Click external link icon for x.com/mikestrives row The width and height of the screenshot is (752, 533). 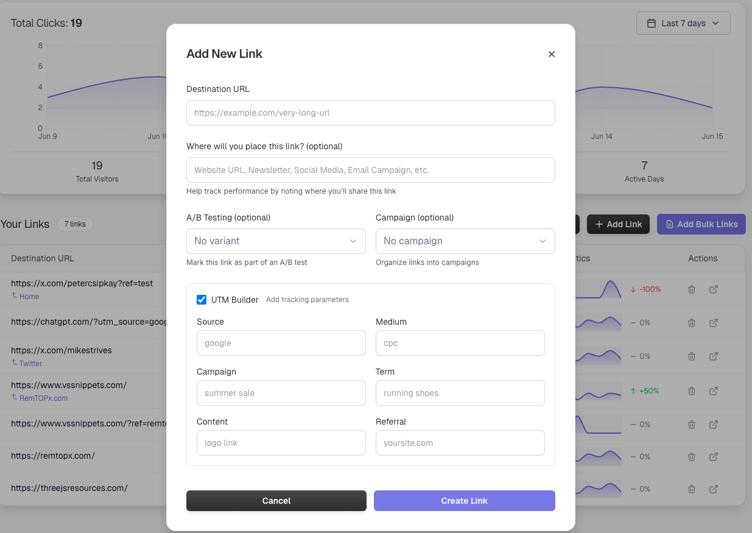click(714, 356)
